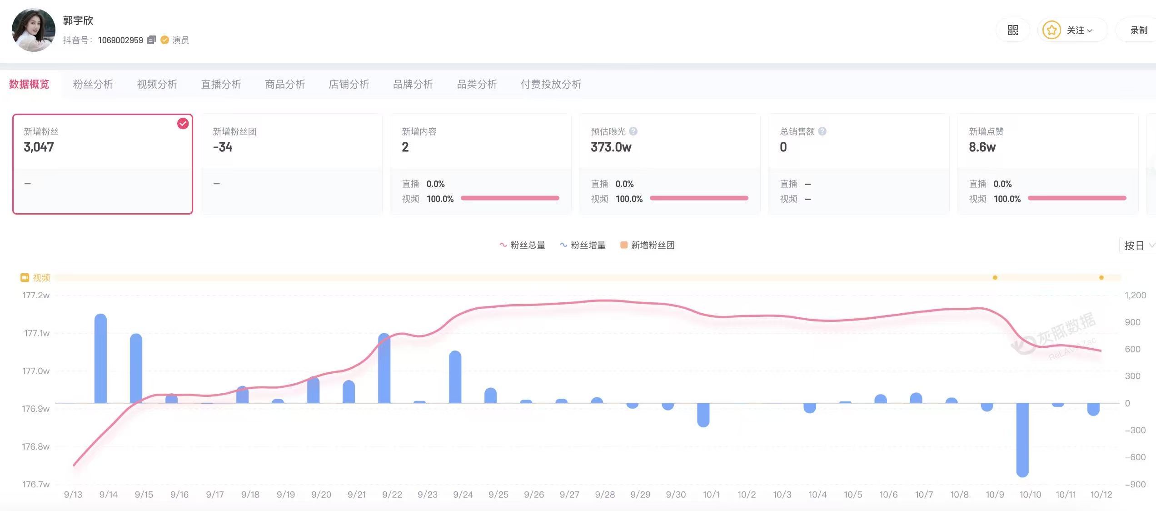Image resolution: width=1156 pixels, height=511 pixels.
Task: Select the 预估曝光 metric card
Action: (670, 164)
